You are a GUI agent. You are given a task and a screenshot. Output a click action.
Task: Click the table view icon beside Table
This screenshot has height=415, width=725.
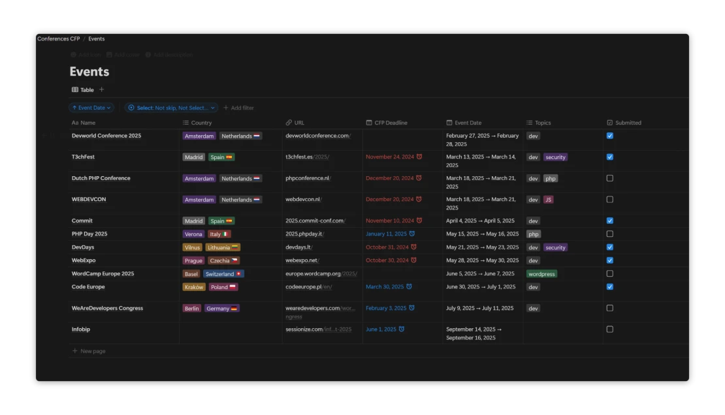[x=75, y=89]
